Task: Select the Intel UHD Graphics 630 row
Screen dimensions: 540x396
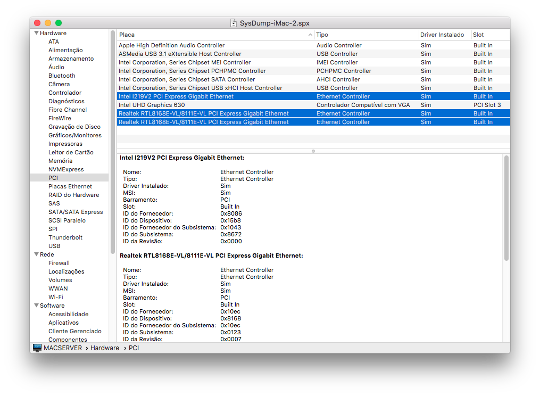Action: coord(152,105)
